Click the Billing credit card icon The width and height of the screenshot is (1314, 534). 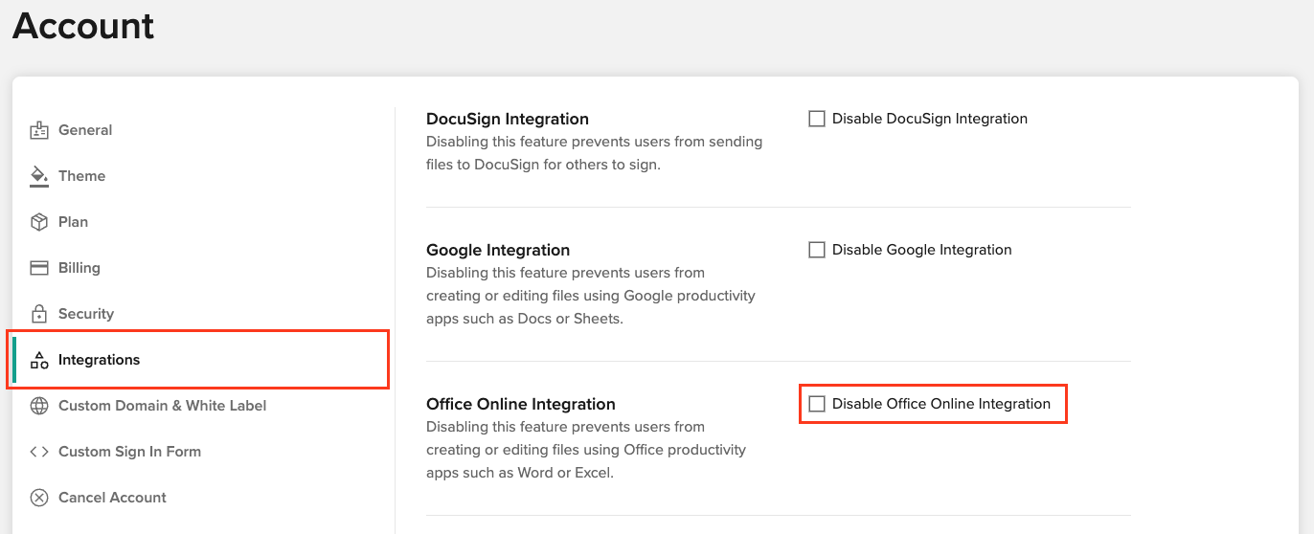(39, 268)
